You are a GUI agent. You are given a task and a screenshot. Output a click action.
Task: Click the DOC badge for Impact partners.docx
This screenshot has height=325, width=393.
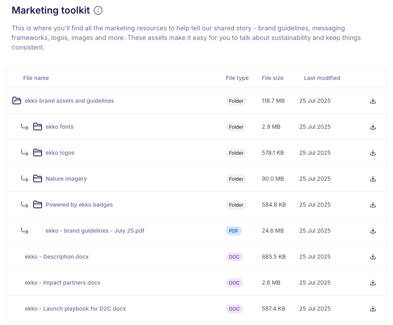click(x=235, y=283)
